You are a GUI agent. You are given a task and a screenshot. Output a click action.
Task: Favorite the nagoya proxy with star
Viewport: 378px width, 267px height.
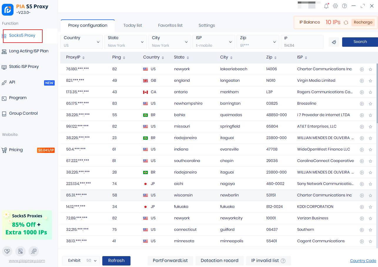370,184
